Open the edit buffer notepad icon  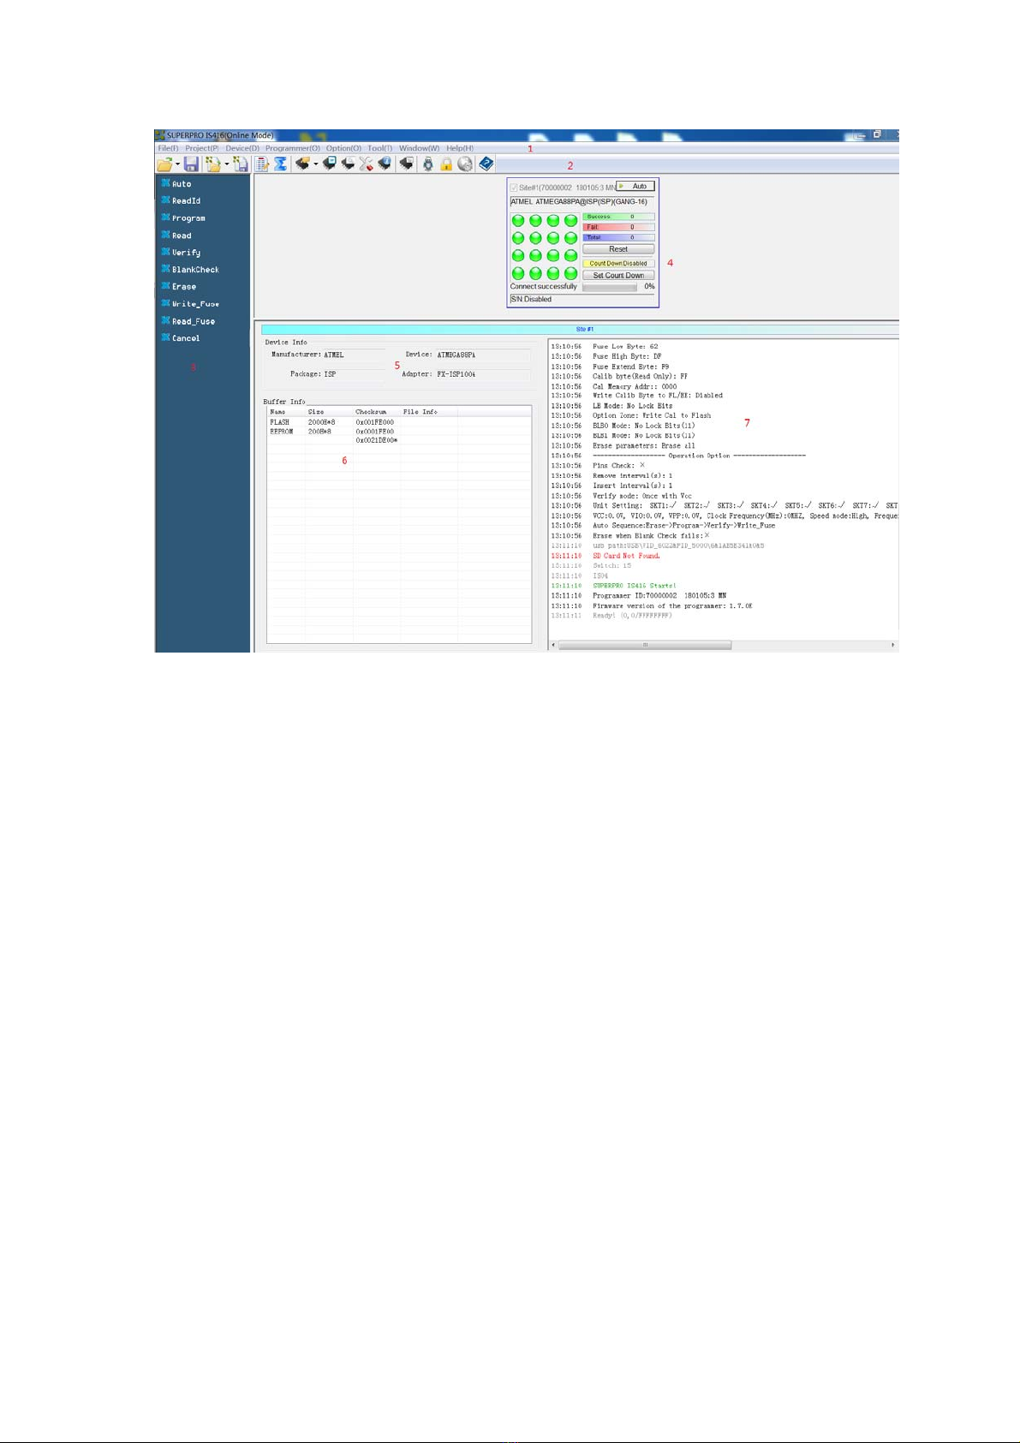[x=262, y=164]
